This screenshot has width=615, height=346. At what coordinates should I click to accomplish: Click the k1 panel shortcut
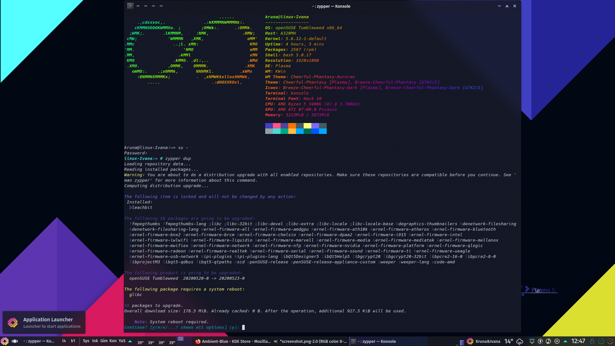pos(73,341)
